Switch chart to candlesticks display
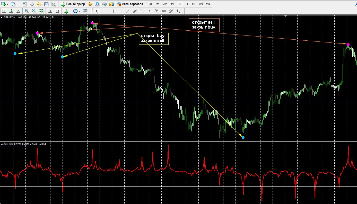 click(x=11, y=11)
